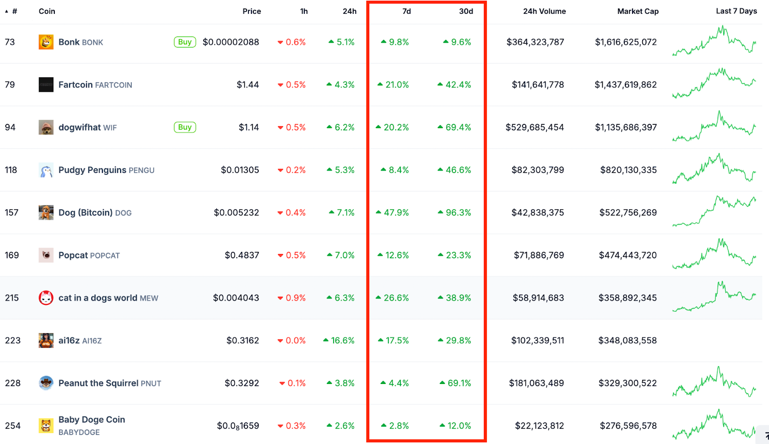Image resolution: width=769 pixels, height=444 pixels.
Task: Select the Pudgy Penguins penguin icon
Action: coord(46,170)
